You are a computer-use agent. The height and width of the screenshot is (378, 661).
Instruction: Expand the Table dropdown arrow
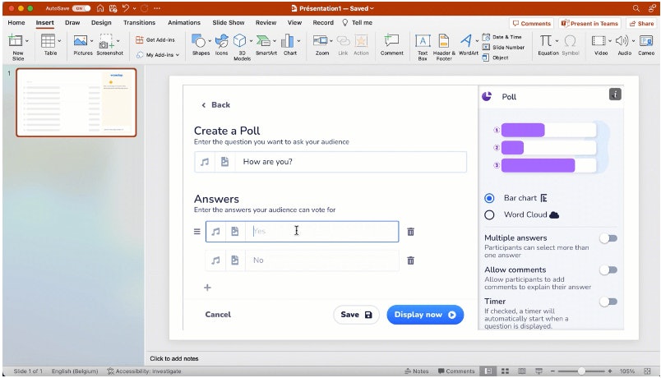pyautogui.click(x=59, y=41)
